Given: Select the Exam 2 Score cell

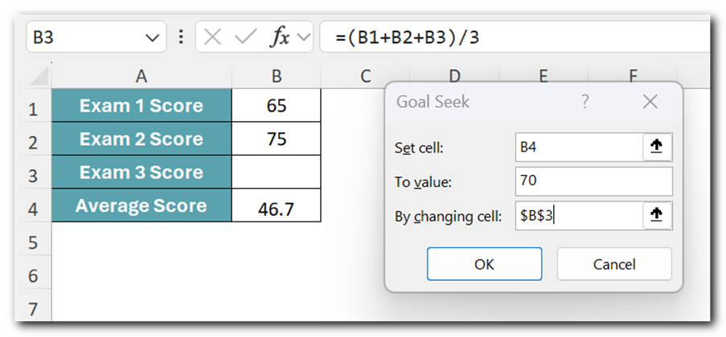Looking at the screenshot, I should click(x=142, y=139).
